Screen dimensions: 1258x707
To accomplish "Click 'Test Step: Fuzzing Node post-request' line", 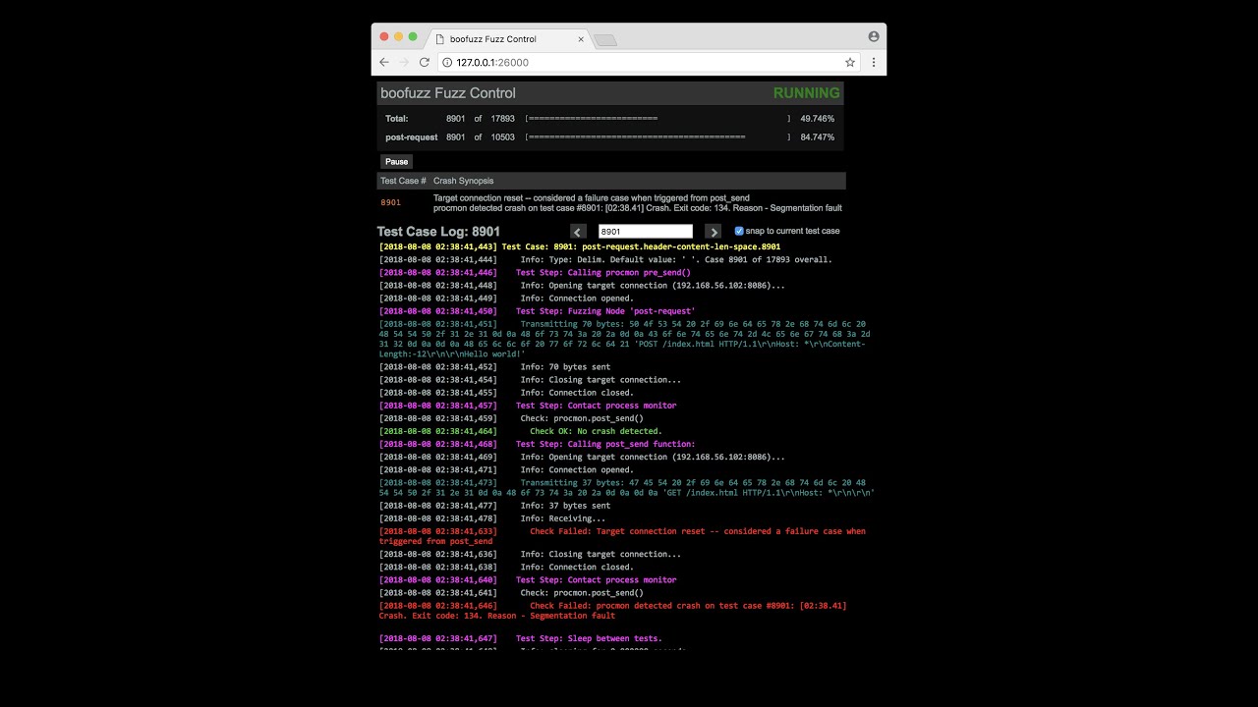I will point(537,311).
